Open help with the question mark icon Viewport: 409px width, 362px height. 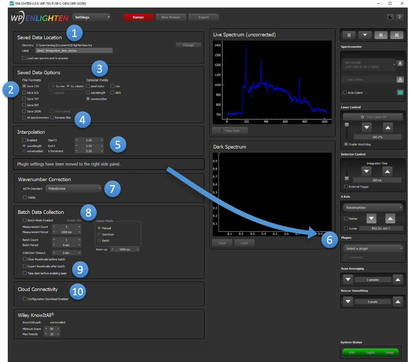coord(400,17)
